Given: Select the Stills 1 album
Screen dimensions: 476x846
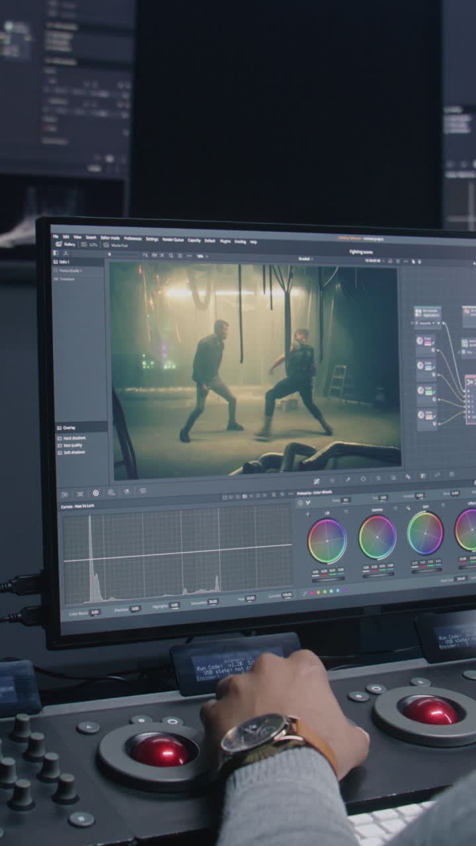Looking at the screenshot, I should [78, 262].
